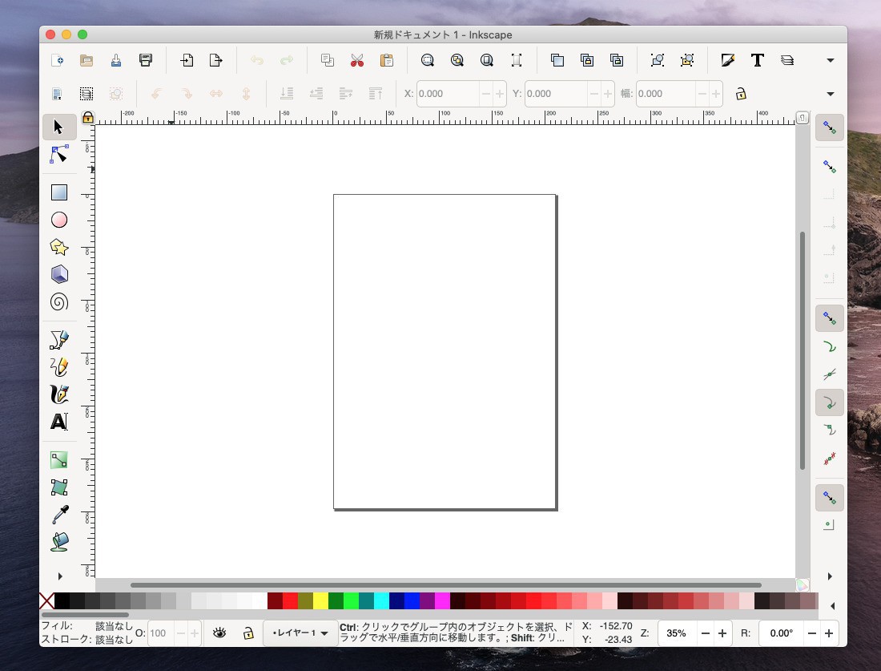Choose the Spiral tool

pos(59,301)
